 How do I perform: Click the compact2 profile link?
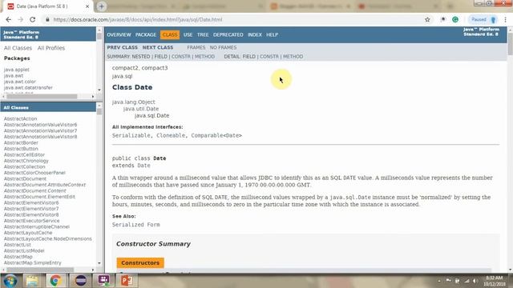125,68
